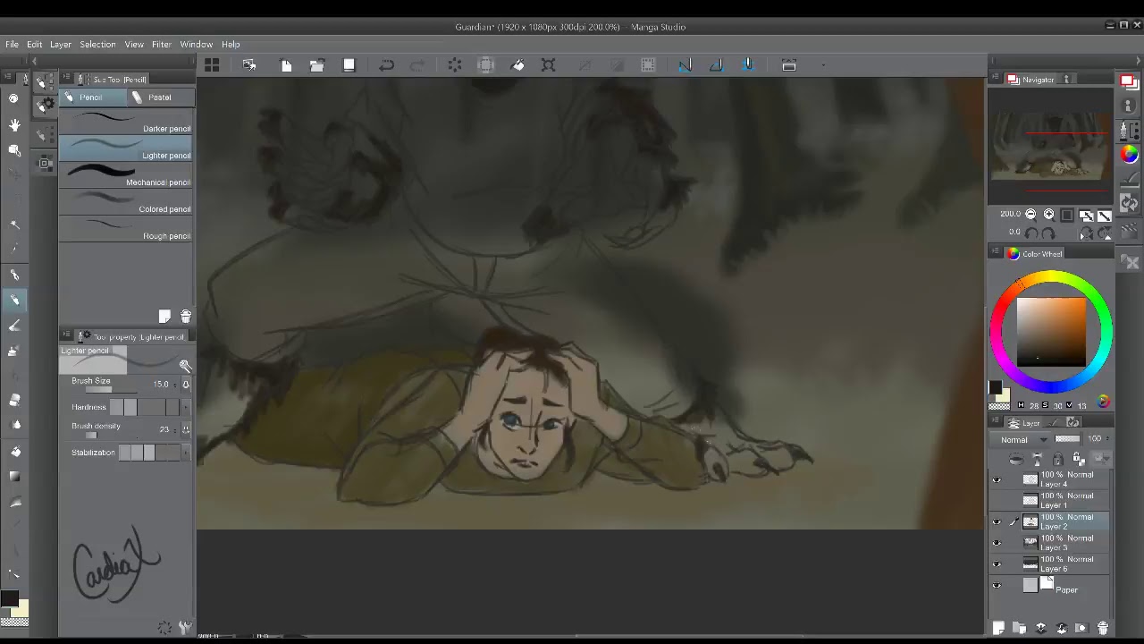
Task: Zoom out using the navigator minus icon
Action: click(x=1030, y=215)
